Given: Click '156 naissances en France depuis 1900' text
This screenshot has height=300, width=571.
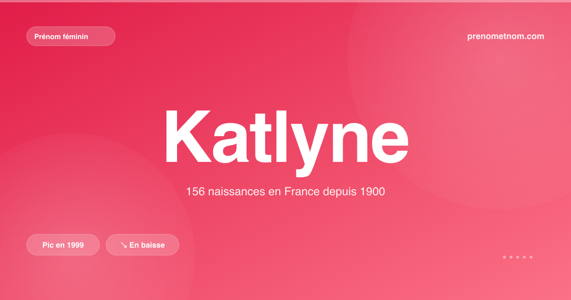Looking at the screenshot, I should tap(285, 192).
